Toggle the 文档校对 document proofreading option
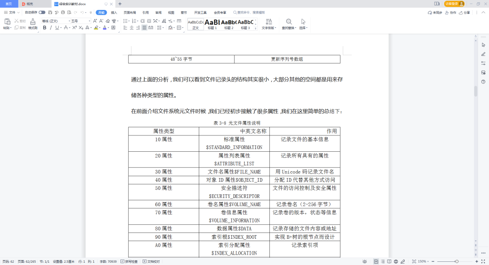 151,261
